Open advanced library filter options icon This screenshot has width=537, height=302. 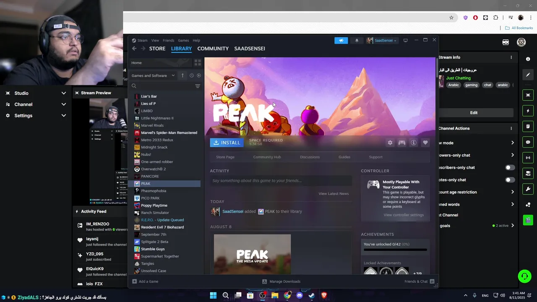(x=198, y=86)
